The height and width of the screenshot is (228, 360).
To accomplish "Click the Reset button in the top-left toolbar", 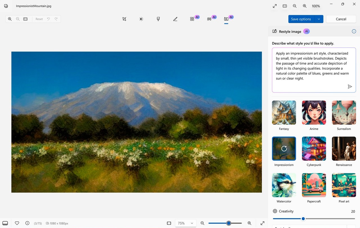I will [x=39, y=19].
